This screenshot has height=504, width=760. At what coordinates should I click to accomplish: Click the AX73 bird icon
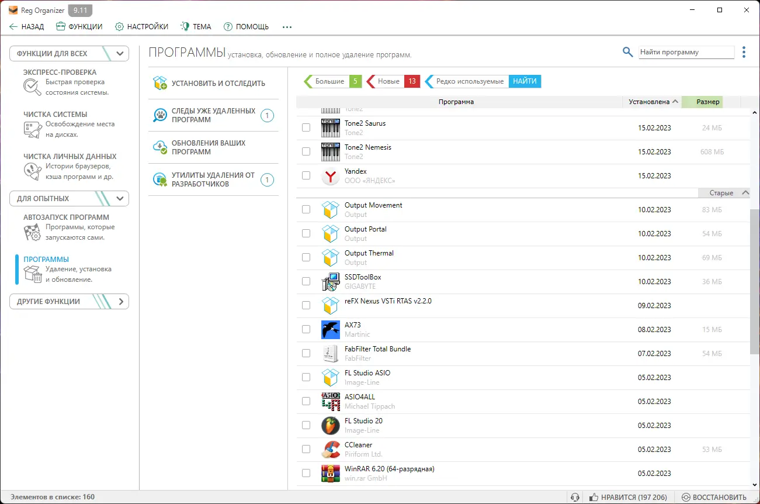tap(331, 330)
